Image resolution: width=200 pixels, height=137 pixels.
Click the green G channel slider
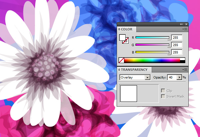(152, 45)
